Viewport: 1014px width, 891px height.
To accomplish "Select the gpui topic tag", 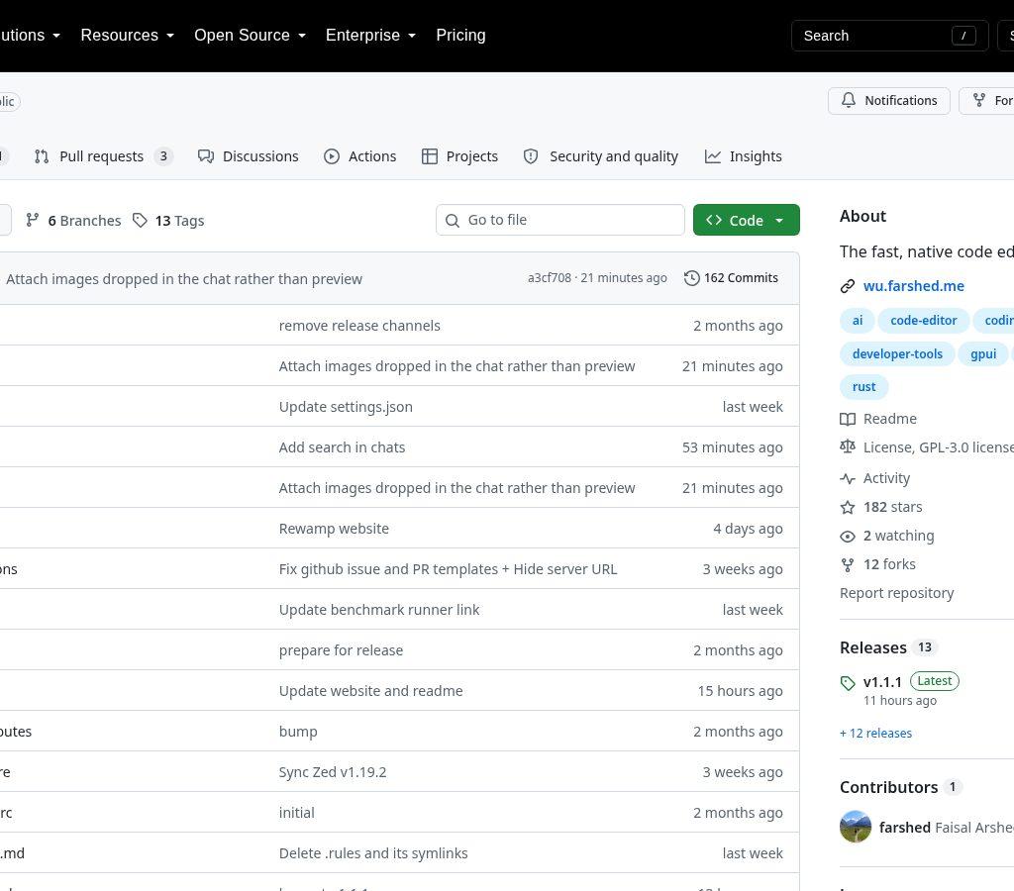I will (x=983, y=354).
